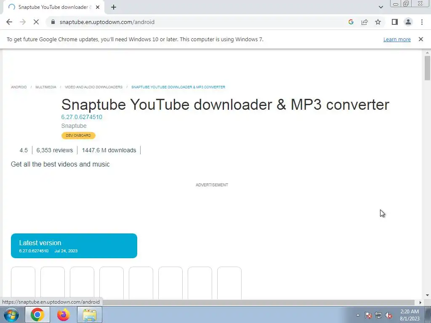Click the Get all the best videos text
The height and width of the screenshot is (323, 431).
click(60, 164)
